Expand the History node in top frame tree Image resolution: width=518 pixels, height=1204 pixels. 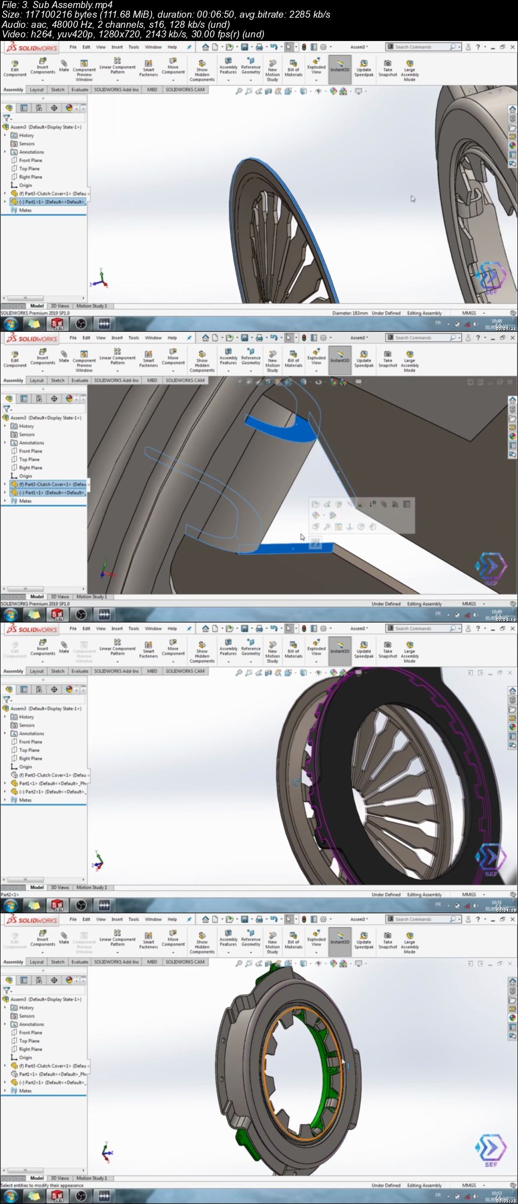(5, 136)
